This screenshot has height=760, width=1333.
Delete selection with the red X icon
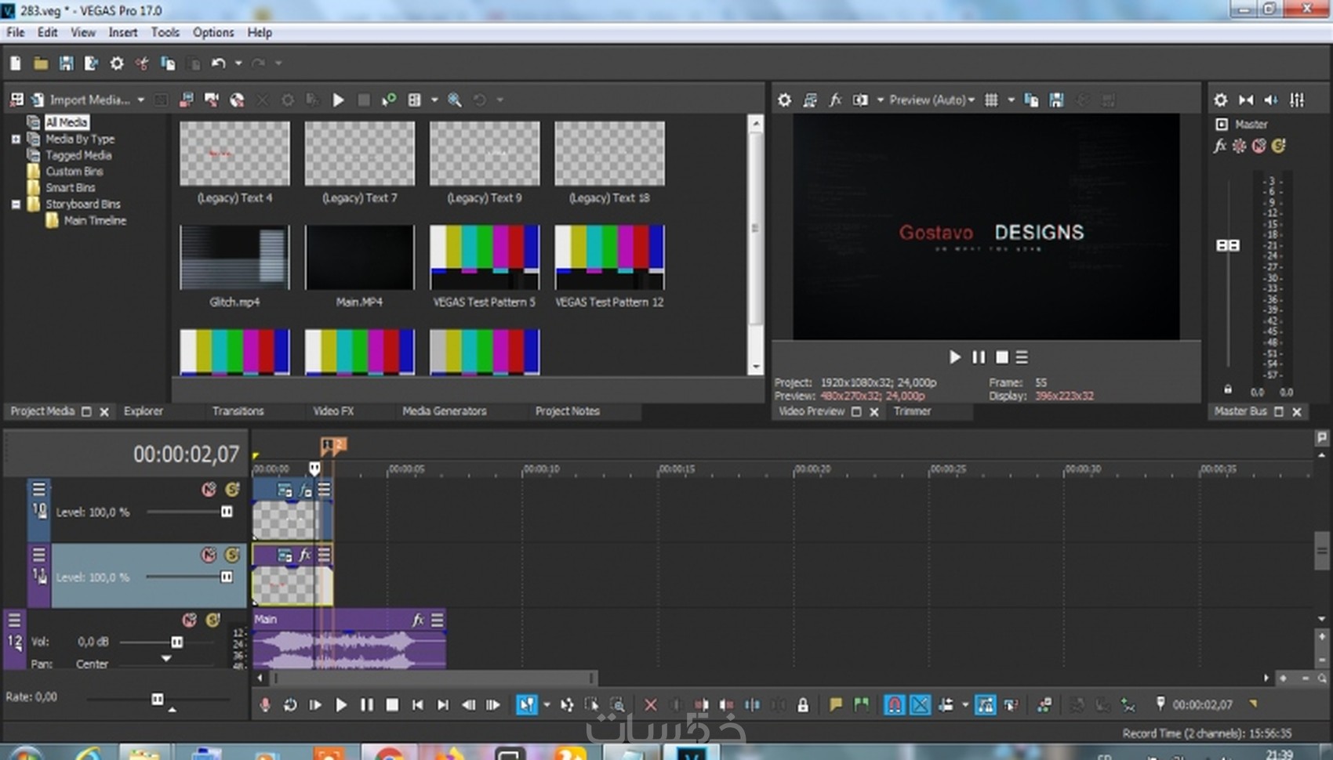tap(650, 705)
